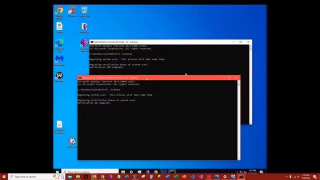Open the Recycle Bin desktop icon
This screenshot has width=320, height=180.
pyautogui.click(x=84, y=10)
